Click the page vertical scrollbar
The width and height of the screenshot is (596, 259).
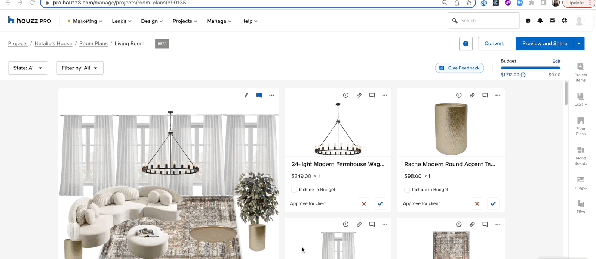click(566, 93)
